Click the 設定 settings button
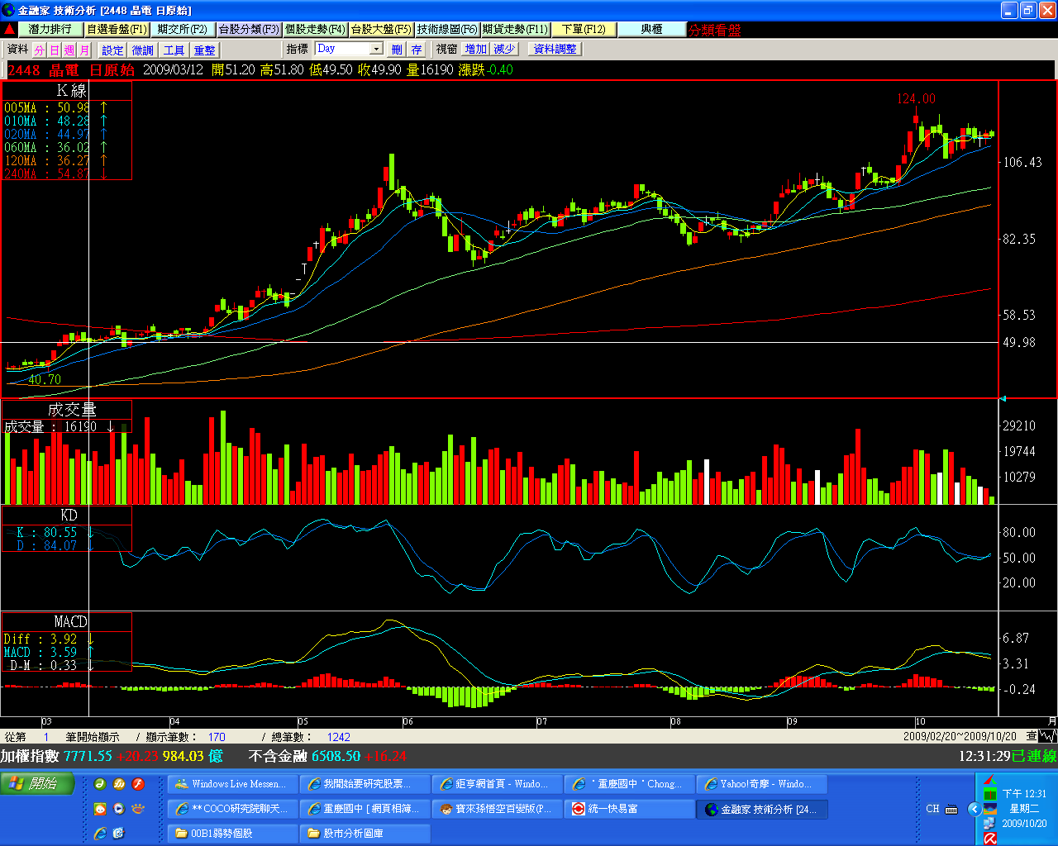Screen dimensions: 1058x846 [x=112, y=50]
